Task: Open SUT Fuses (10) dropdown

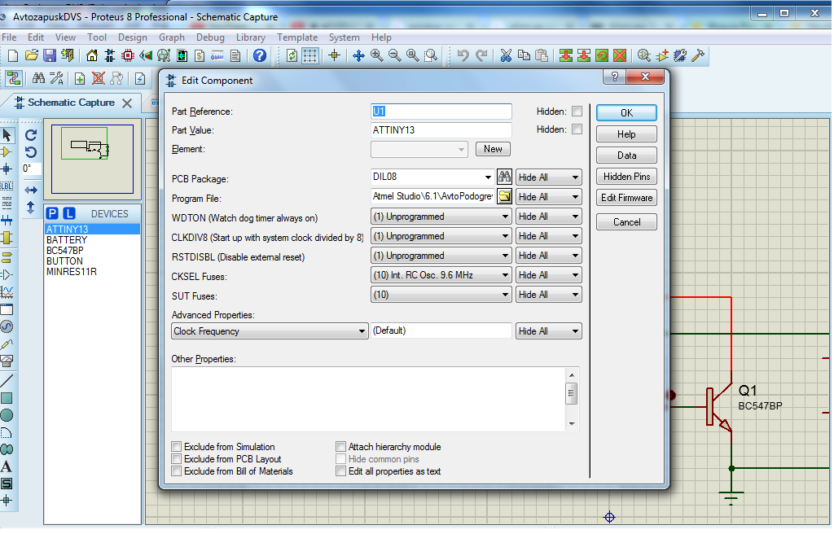Action: pos(441,295)
